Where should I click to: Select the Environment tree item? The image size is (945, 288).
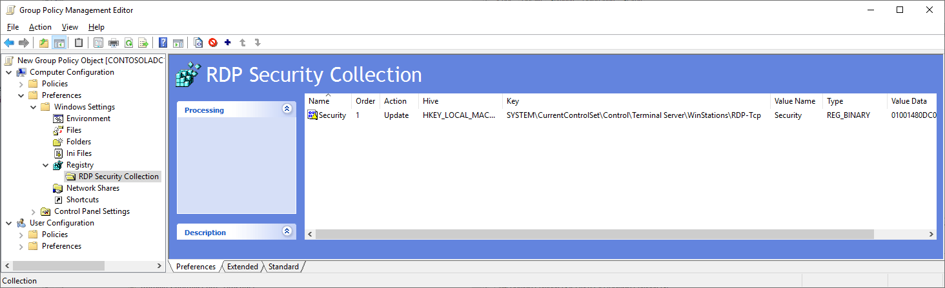88,119
